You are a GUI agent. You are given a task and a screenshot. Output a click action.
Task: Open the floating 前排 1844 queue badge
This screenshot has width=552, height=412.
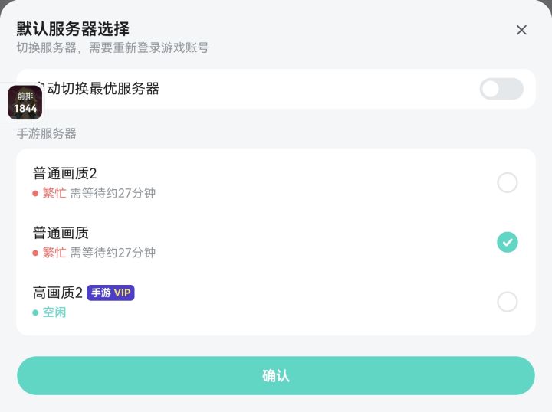(x=25, y=103)
